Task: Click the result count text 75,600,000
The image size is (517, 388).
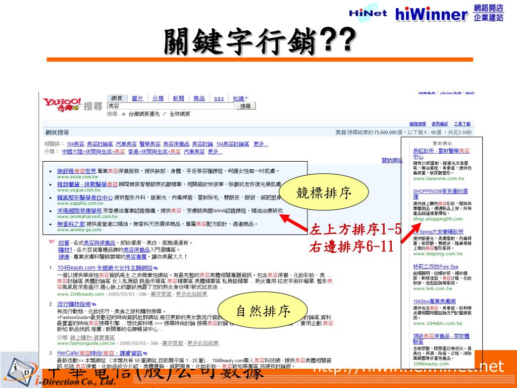Action: pyautogui.click(x=386, y=132)
